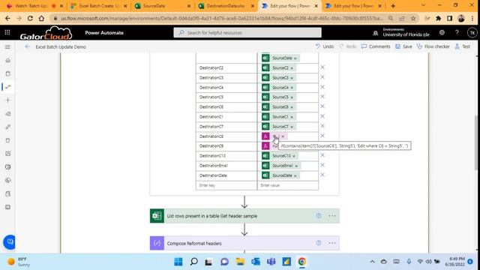This screenshot has width=480, height=270.
Task: Open the chatbot bubble icon
Action: [10, 241]
